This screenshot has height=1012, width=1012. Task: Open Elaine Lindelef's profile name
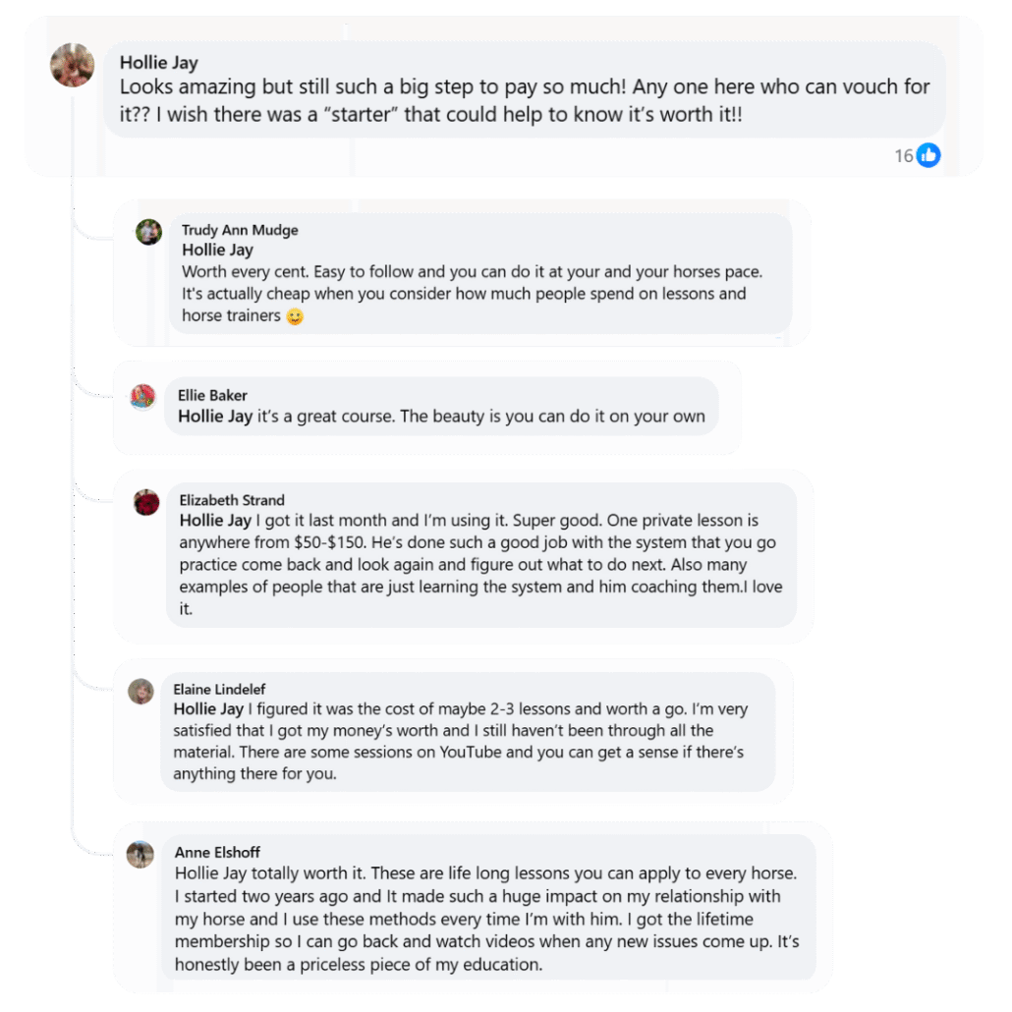tap(219, 689)
